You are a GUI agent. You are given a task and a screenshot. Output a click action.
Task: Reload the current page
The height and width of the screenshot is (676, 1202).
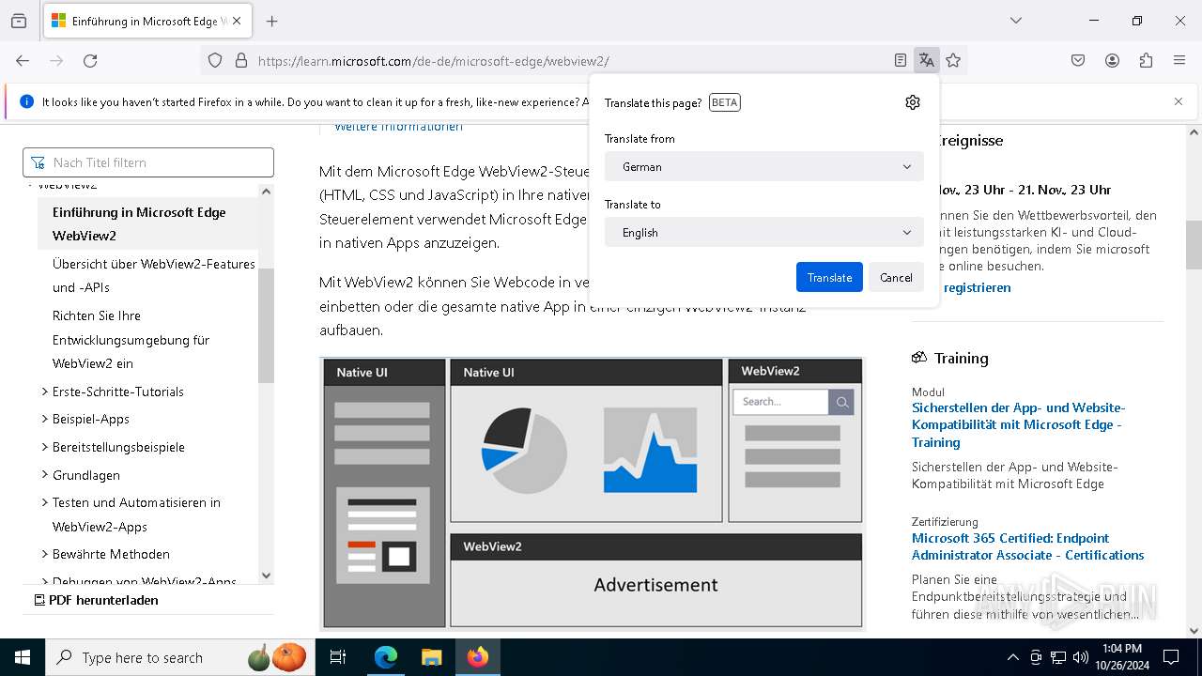pos(90,60)
